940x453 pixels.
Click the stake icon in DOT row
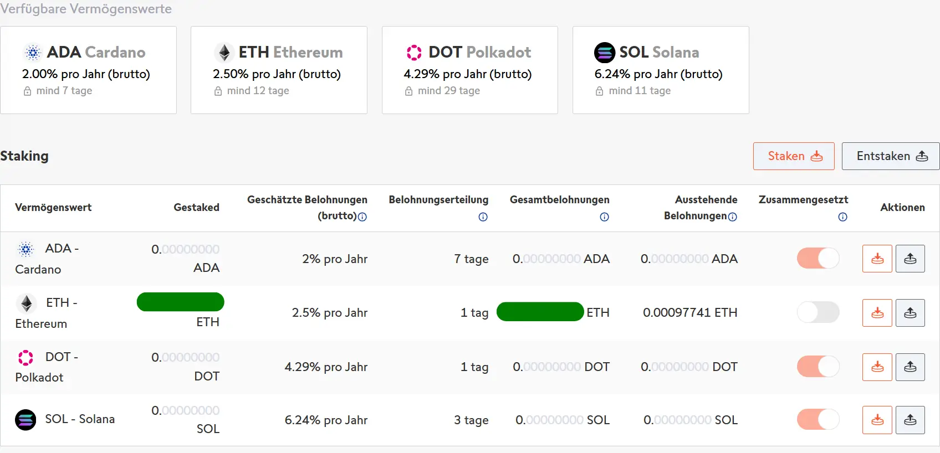point(877,367)
